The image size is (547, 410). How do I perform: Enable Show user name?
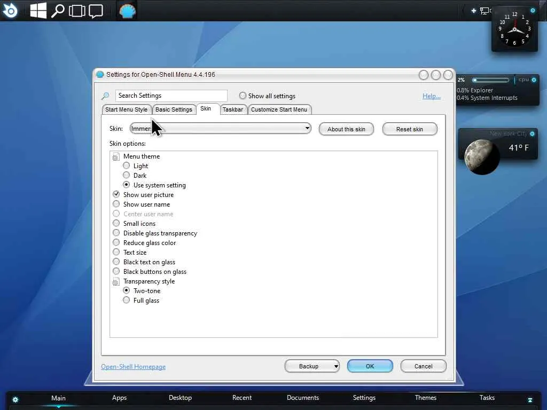tap(116, 204)
